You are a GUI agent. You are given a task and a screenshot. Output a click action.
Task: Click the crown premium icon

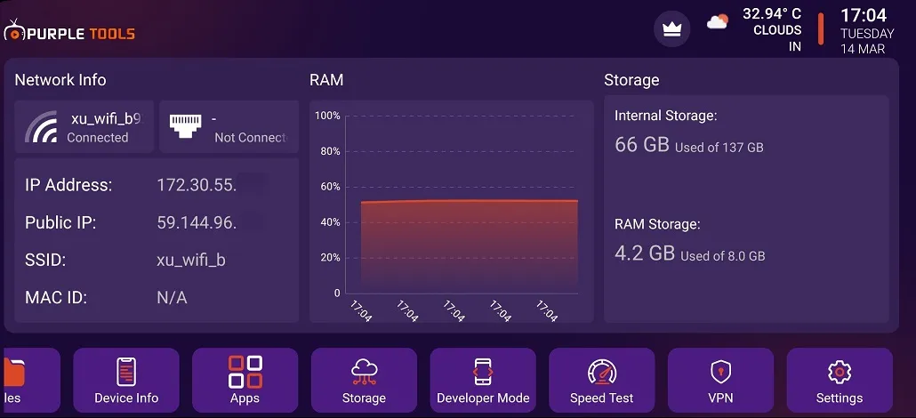pos(671,29)
